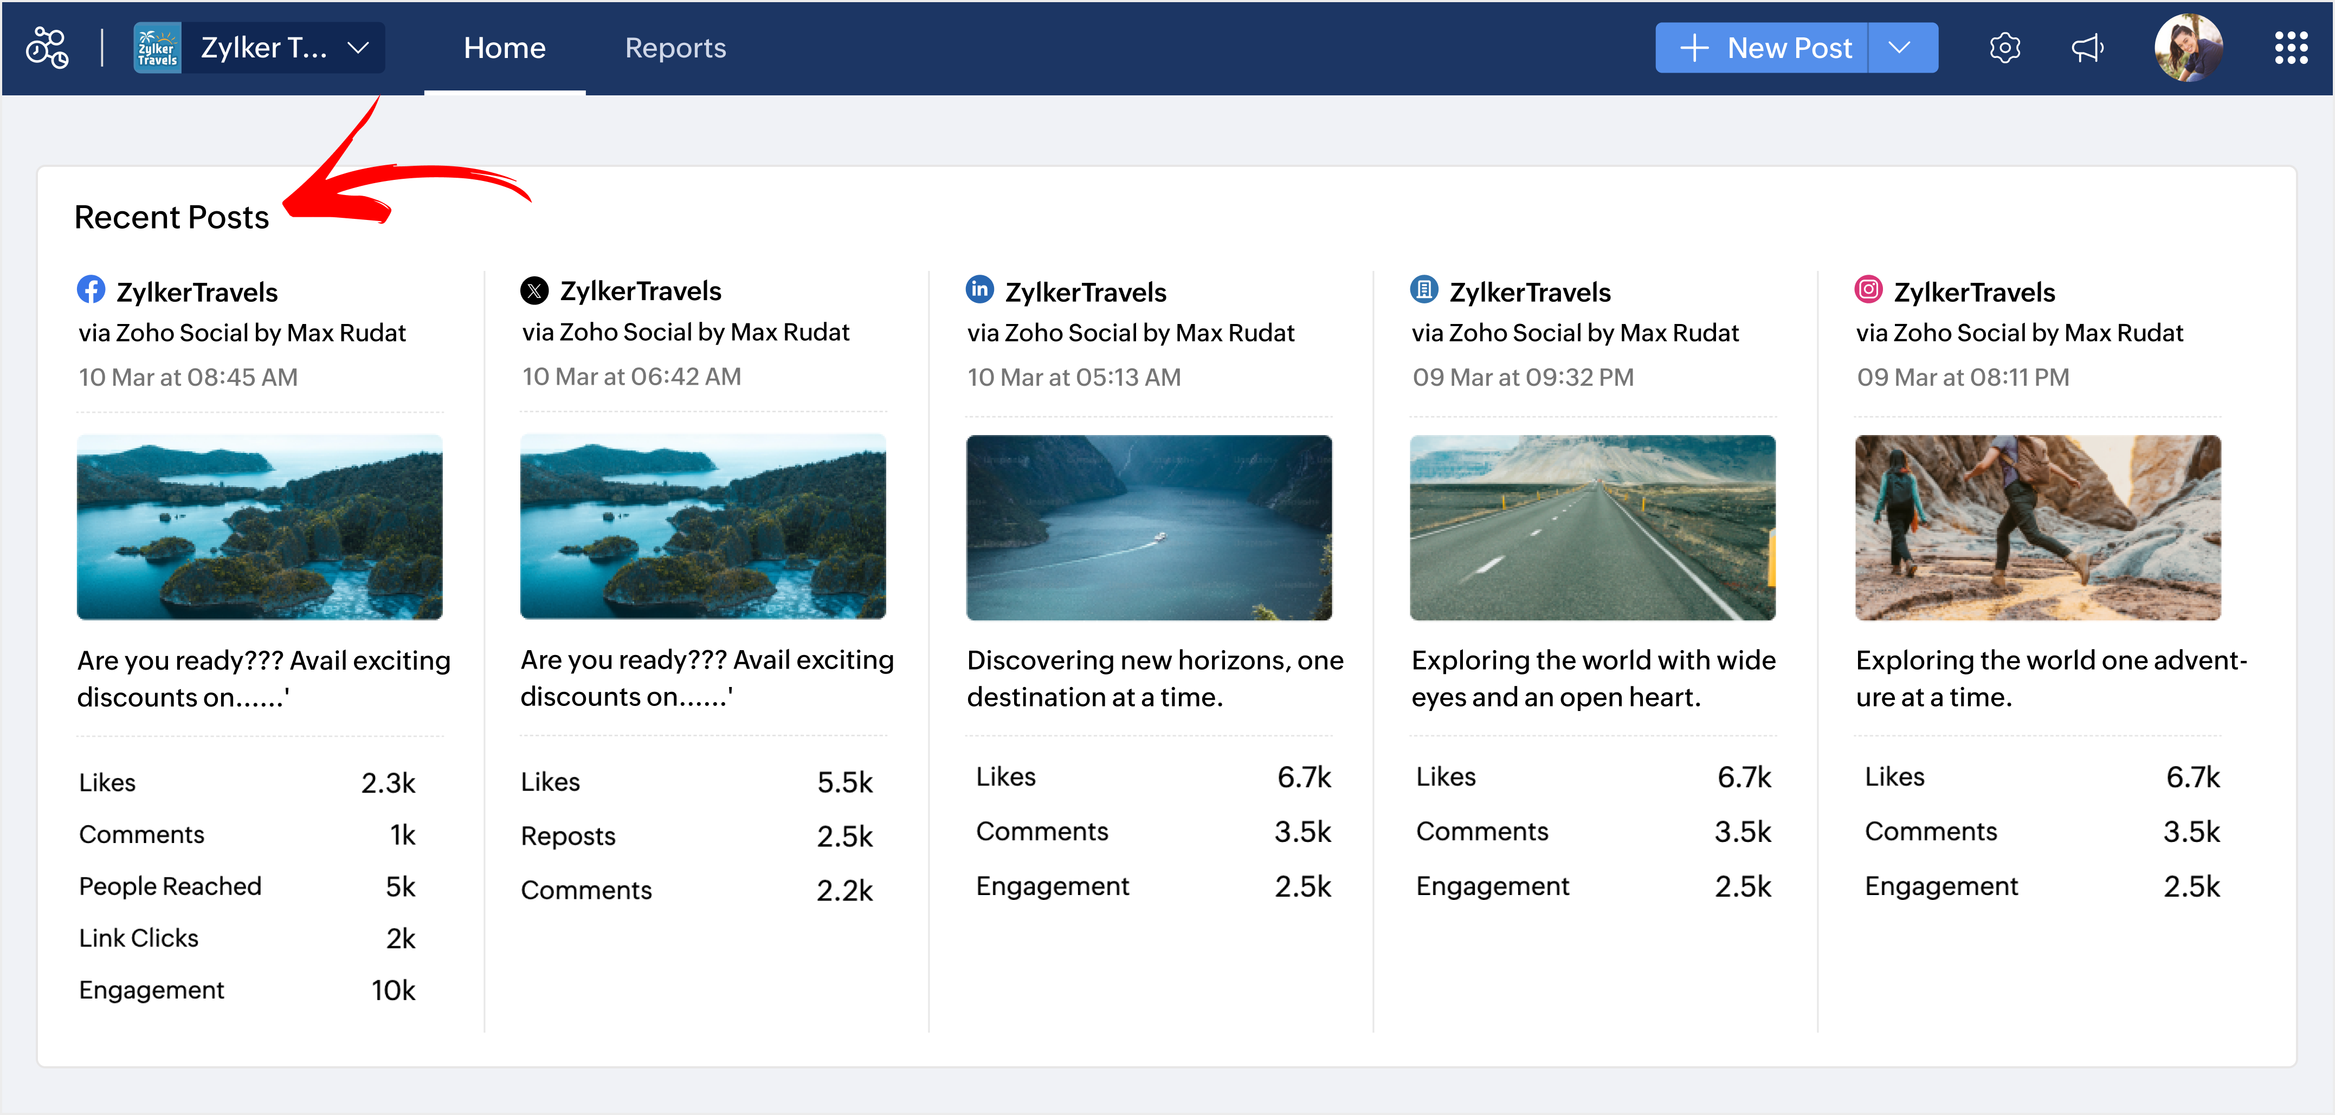
Task: Open the hikers post image thumbnail
Action: click(2037, 527)
